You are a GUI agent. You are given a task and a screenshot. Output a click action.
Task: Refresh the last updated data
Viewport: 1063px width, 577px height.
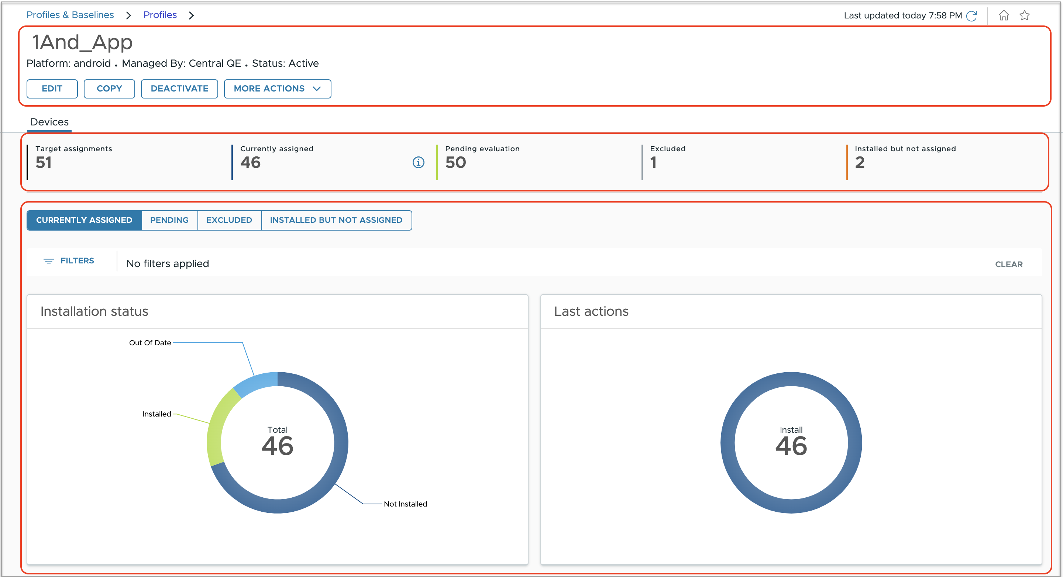[x=972, y=15]
